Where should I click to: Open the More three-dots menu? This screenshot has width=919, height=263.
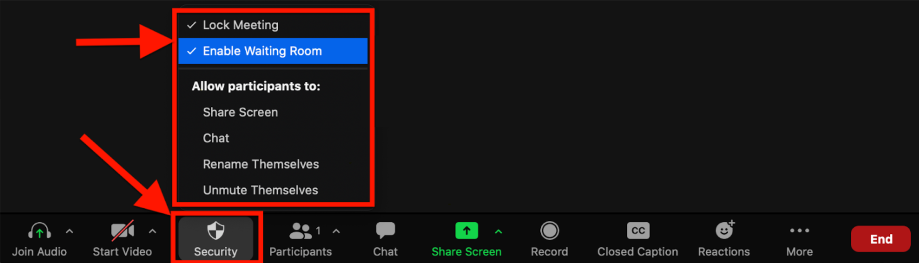(x=799, y=231)
